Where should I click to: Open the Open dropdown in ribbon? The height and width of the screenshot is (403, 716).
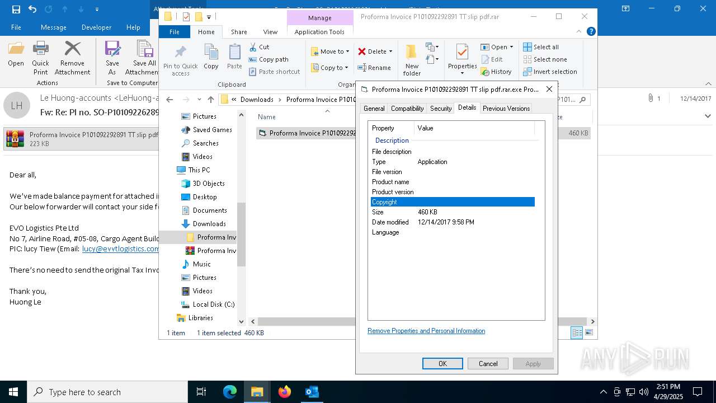pyautogui.click(x=497, y=47)
